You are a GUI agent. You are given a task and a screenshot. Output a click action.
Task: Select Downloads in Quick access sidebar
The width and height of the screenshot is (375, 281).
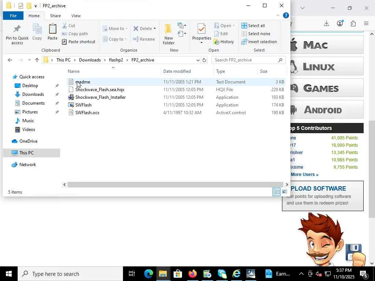pos(33,94)
